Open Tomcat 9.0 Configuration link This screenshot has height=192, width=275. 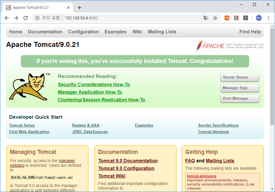pyautogui.click(x=126, y=168)
